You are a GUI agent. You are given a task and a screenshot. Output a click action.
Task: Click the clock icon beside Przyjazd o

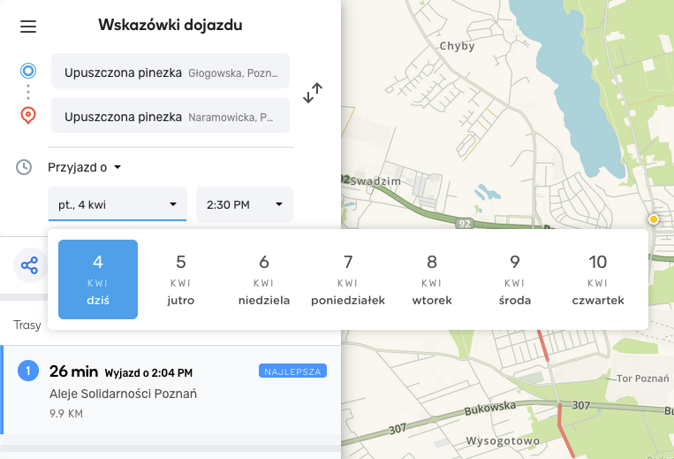(x=24, y=167)
